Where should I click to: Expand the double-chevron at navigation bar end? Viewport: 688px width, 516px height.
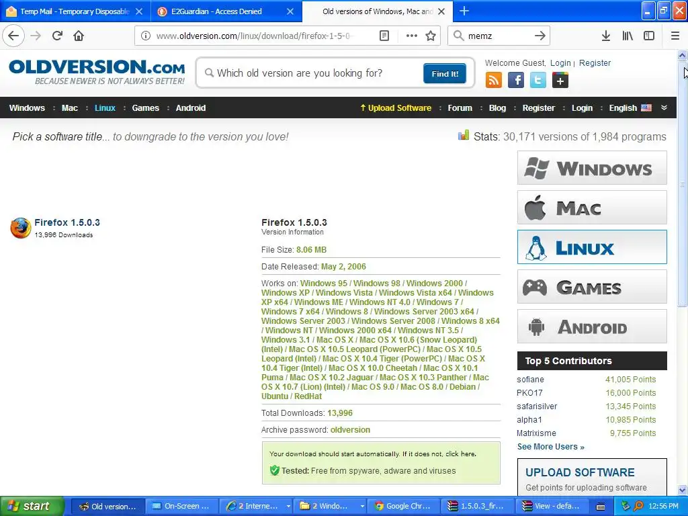click(664, 107)
